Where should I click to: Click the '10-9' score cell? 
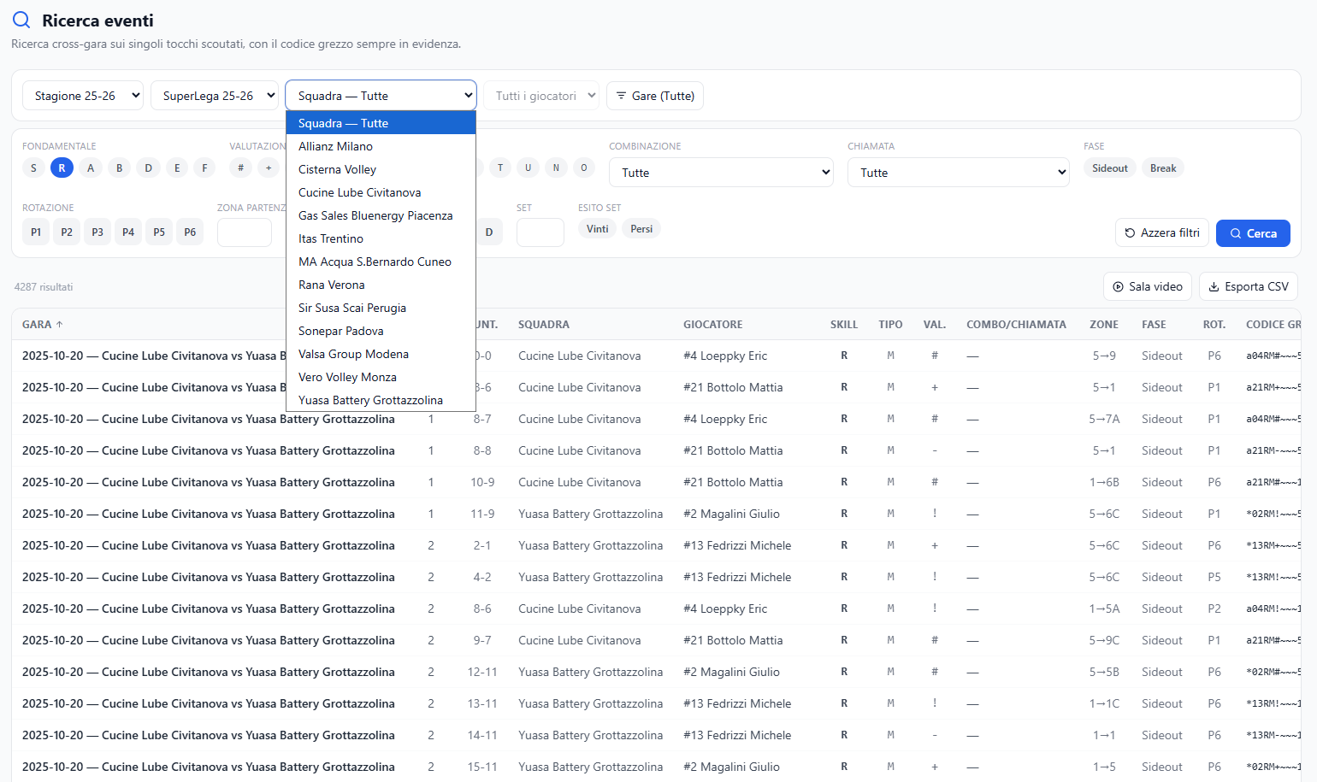click(482, 482)
